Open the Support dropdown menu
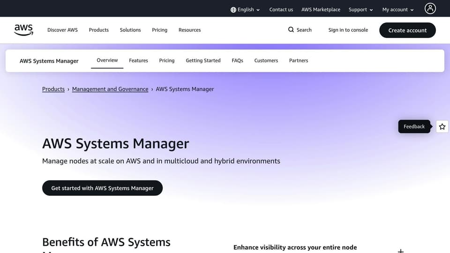 click(361, 9)
